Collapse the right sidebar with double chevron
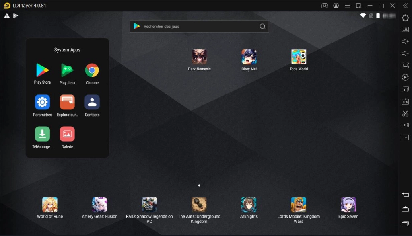Screen dimensions: 412x236 click(x=405, y=6)
